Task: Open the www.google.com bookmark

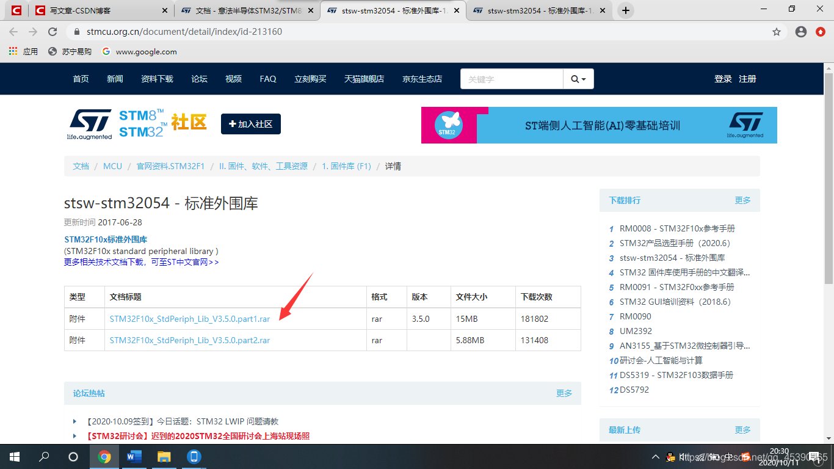Action: (x=140, y=51)
